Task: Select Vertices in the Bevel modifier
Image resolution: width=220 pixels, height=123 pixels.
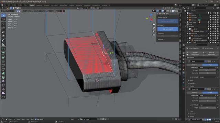Action: pyautogui.click(x=194, y=65)
